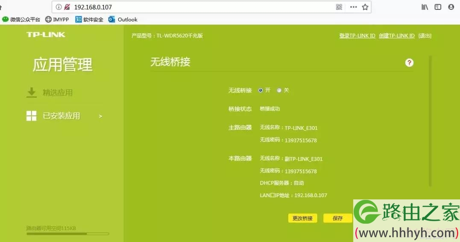460x242 pixels.
Task: Open the 微信公众平台 bookmark
Action: pos(21,20)
